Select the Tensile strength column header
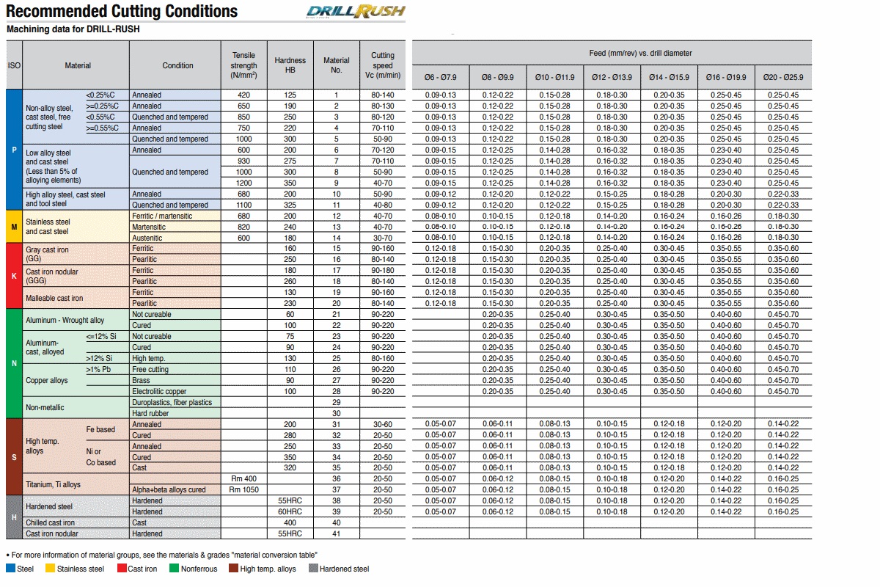 (x=243, y=65)
